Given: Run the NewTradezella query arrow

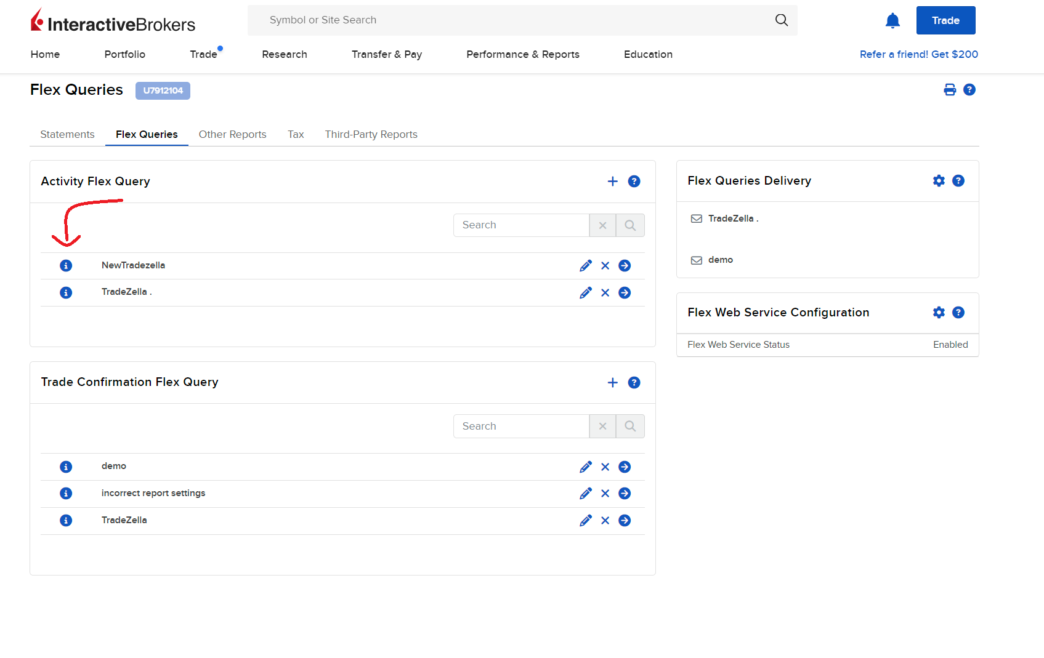Looking at the screenshot, I should (x=625, y=266).
